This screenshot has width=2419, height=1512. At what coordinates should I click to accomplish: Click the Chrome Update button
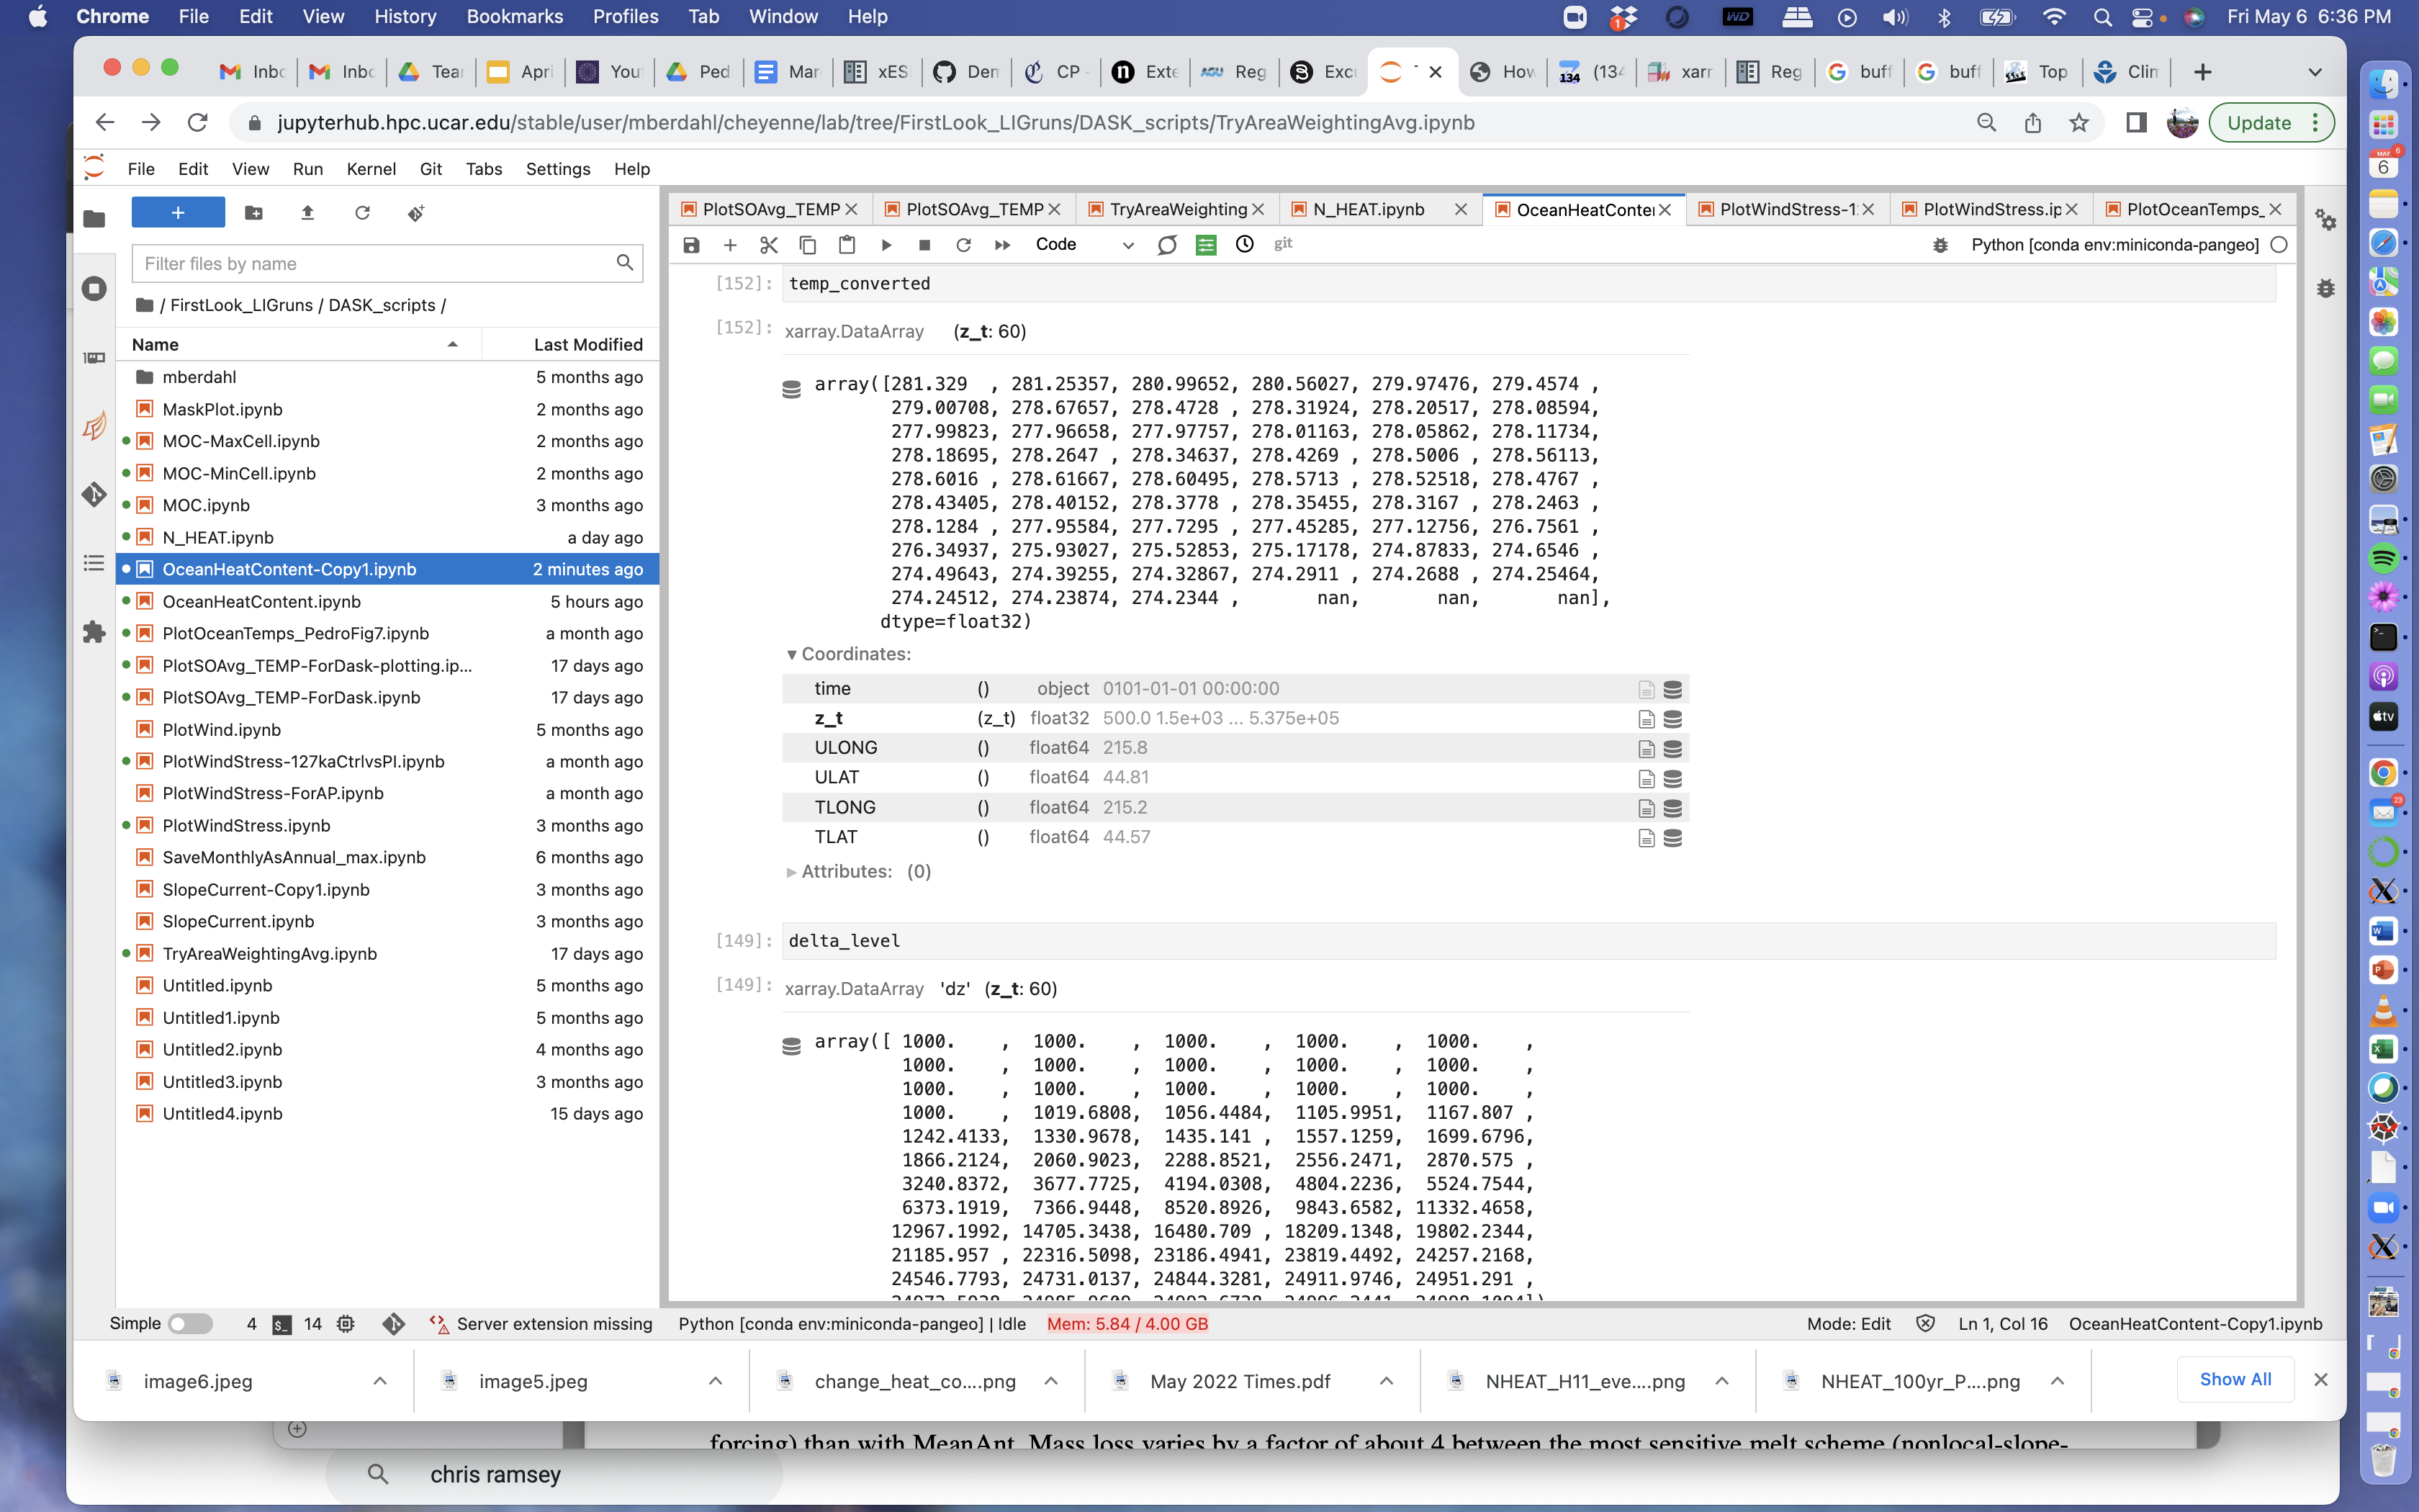[2270, 122]
